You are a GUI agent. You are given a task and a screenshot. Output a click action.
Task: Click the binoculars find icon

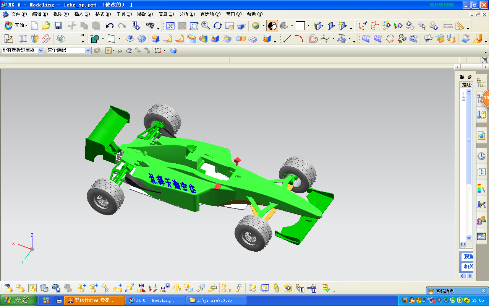coord(151,26)
